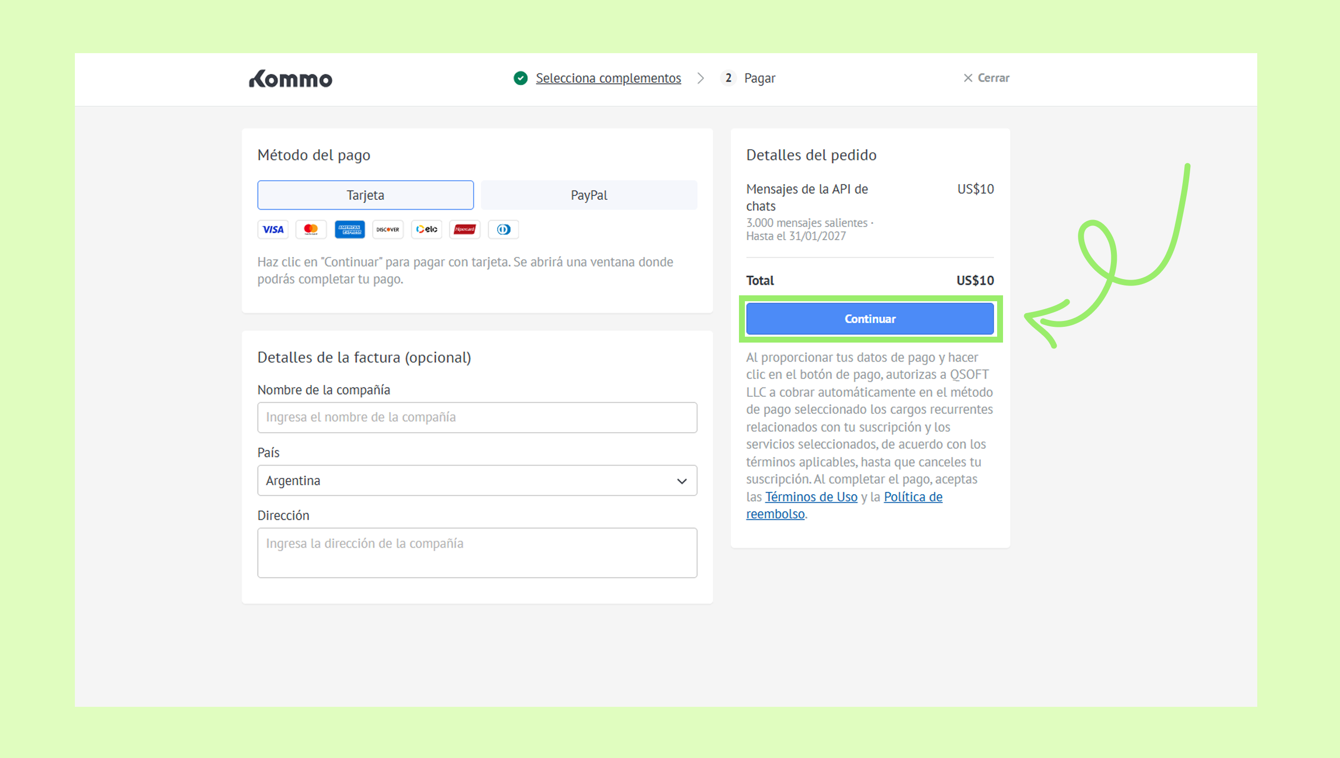The width and height of the screenshot is (1340, 758).
Task: Click the breadcrumb chevron between steps
Action: pyautogui.click(x=701, y=78)
